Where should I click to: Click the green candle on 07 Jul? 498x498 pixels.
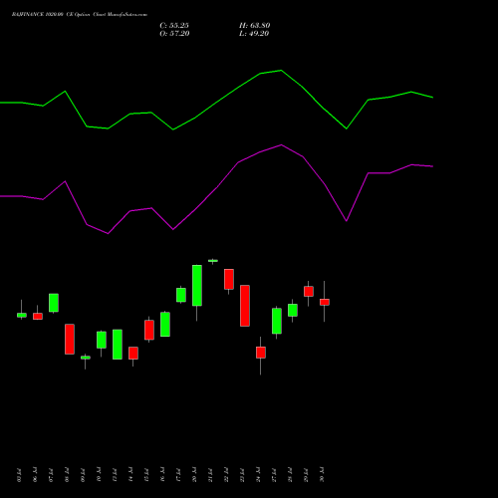[x=54, y=303]
